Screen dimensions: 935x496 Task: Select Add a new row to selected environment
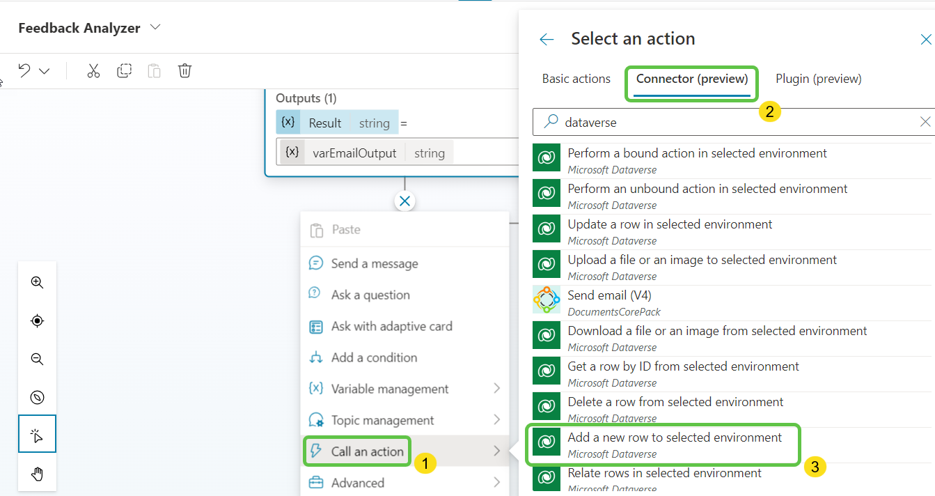[x=674, y=438]
